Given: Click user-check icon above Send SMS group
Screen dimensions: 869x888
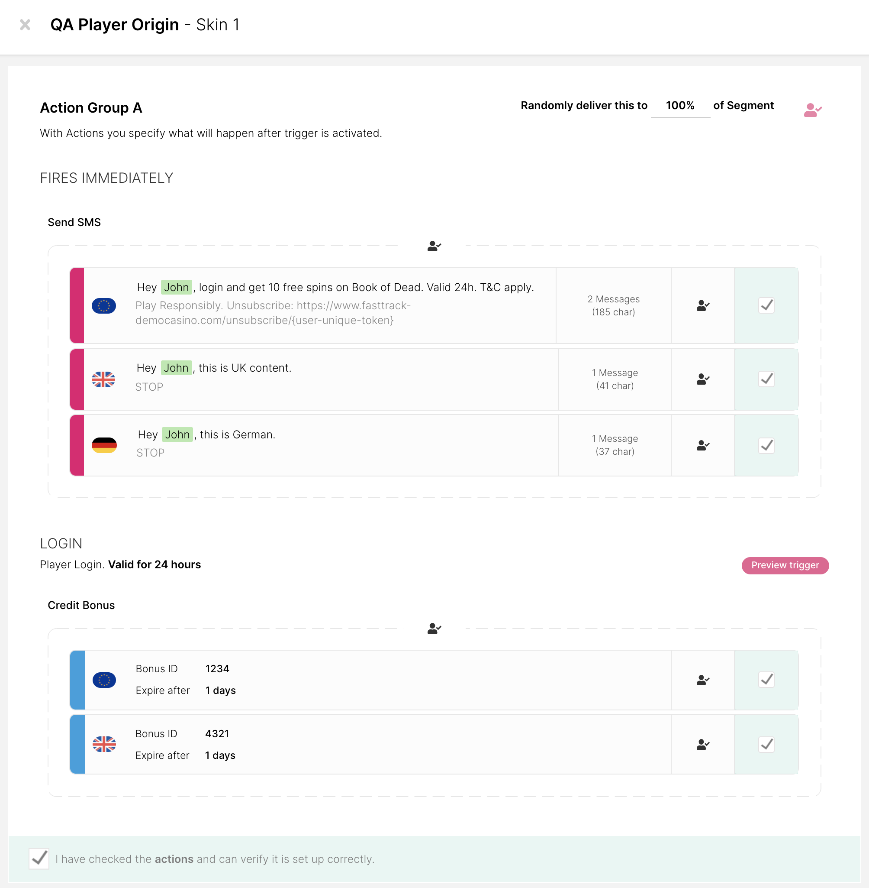Looking at the screenshot, I should coord(434,246).
